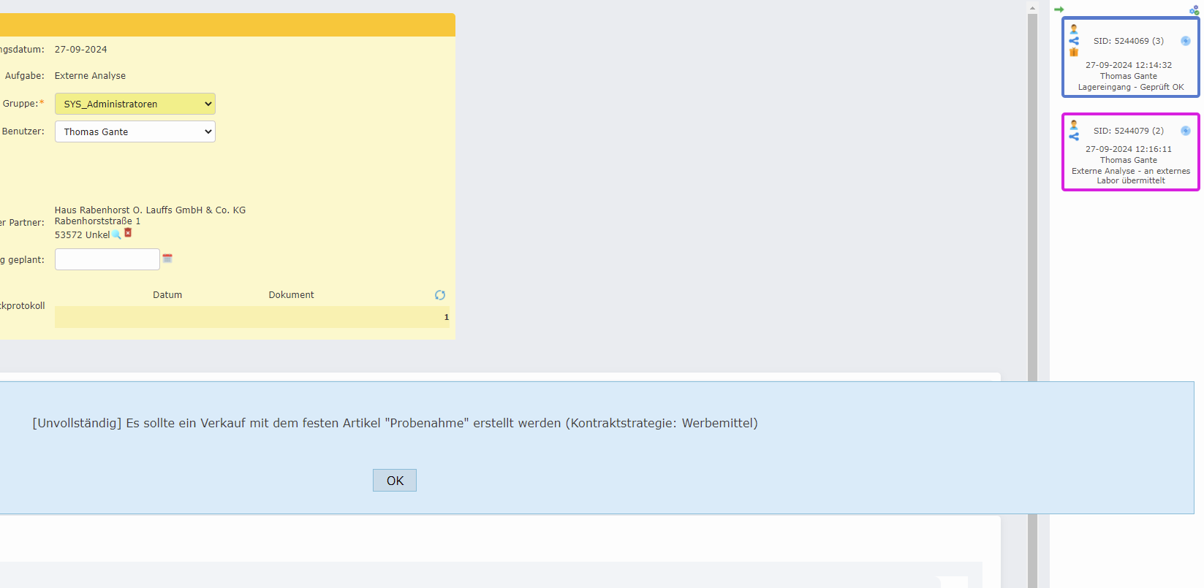Viewport: 1204px width, 588px height.
Task: Click the share icon in SID 5244079 card
Action: [1074, 136]
